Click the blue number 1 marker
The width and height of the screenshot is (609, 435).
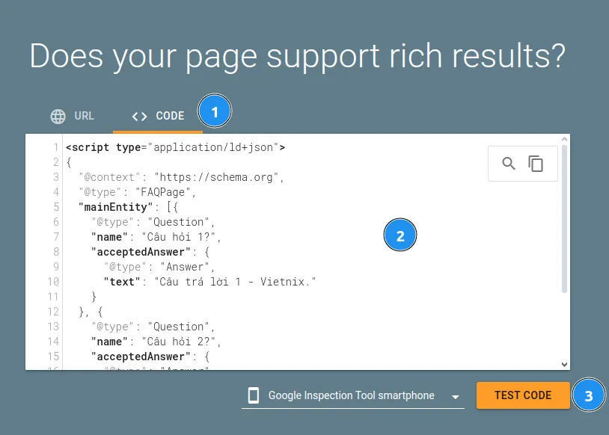point(215,113)
